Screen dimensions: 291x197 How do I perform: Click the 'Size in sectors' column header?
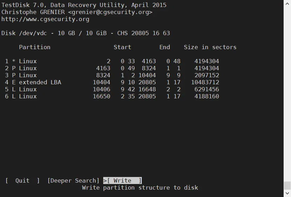[210, 47]
